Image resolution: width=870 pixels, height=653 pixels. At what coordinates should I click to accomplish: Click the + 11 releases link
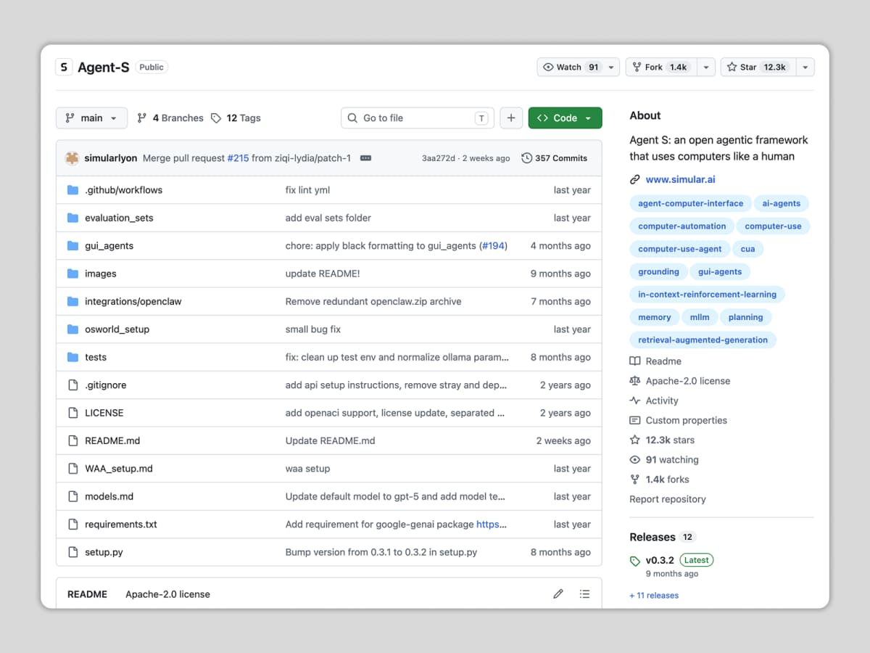(654, 595)
